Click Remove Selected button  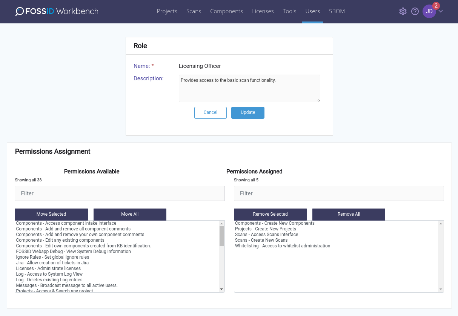270,214
